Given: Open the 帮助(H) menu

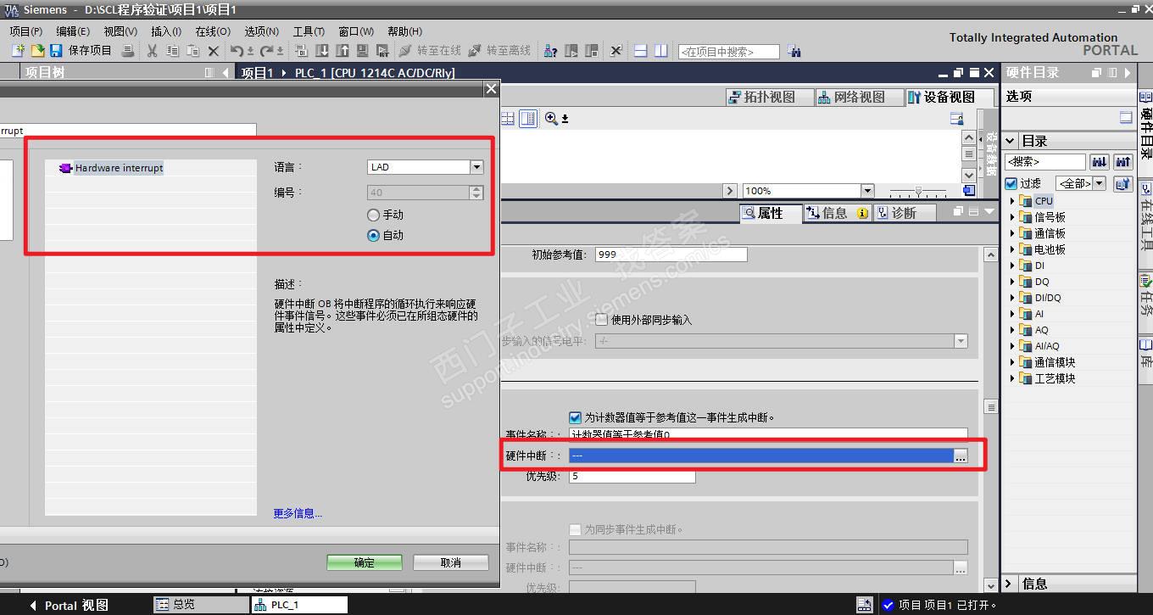Looking at the screenshot, I should 404,31.
